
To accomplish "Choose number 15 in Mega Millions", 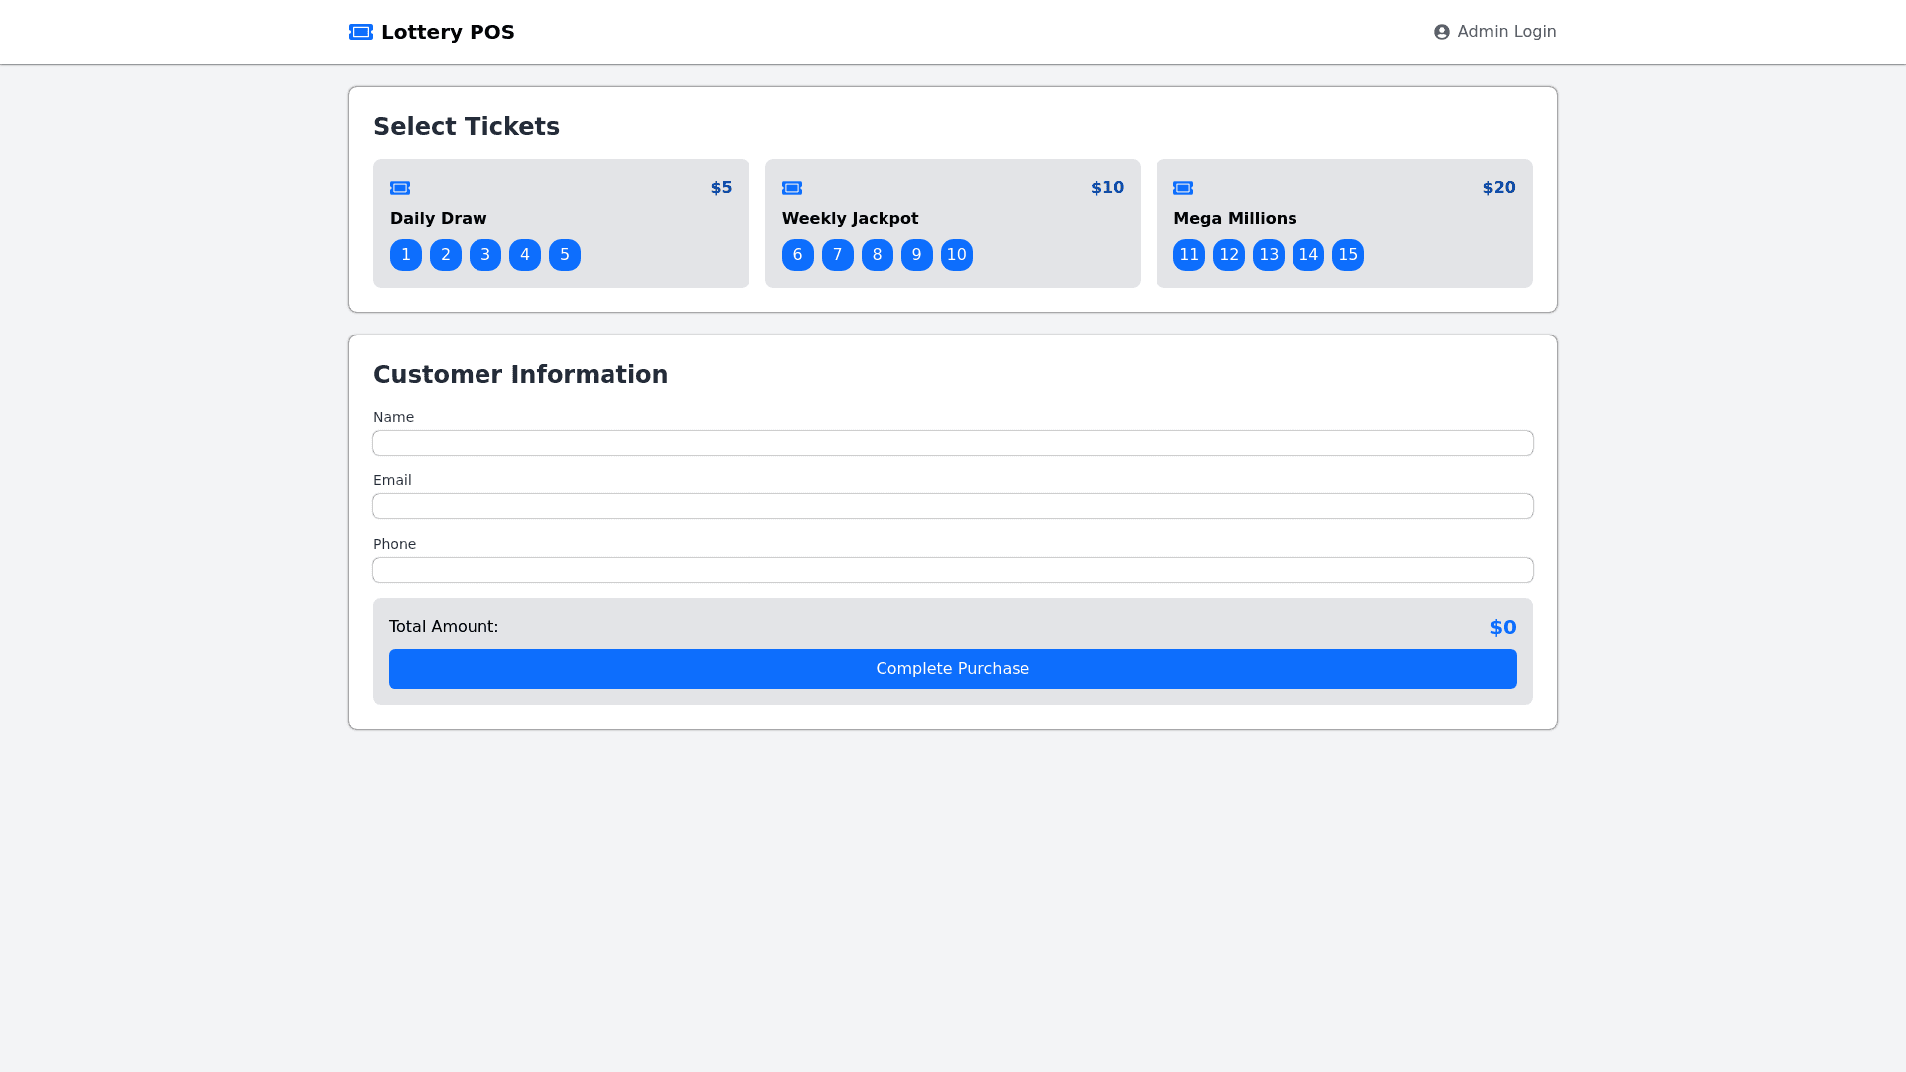I will 1347,255.
